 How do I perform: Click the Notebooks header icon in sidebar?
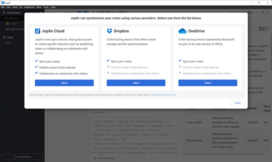pyautogui.click(x=4, y=13)
